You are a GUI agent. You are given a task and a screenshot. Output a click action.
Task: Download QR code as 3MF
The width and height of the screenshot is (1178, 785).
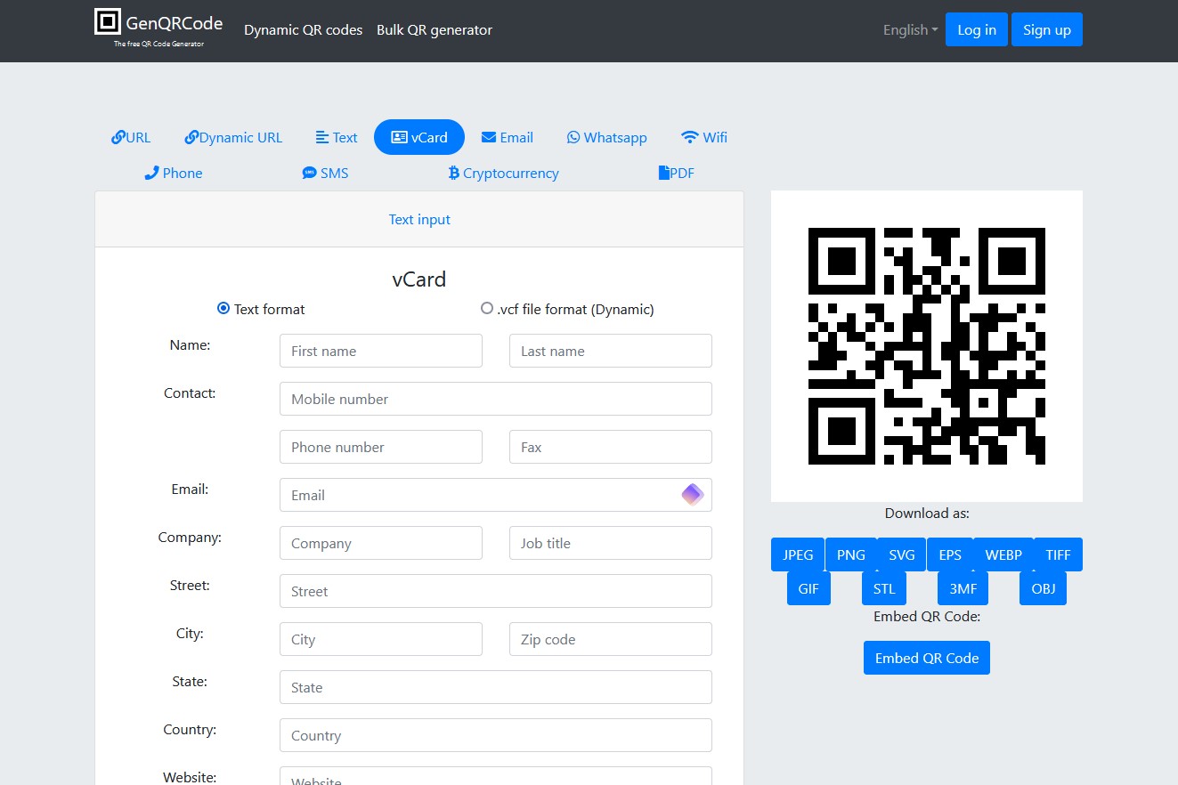(x=963, y=588)
